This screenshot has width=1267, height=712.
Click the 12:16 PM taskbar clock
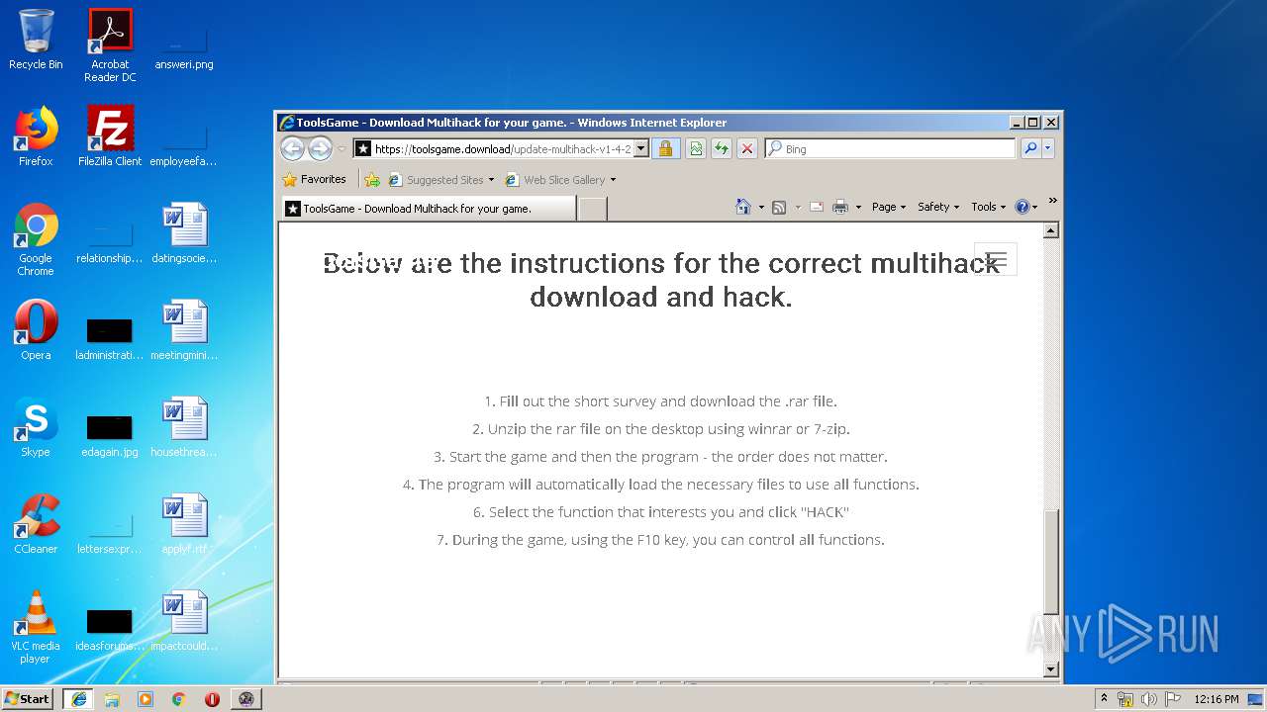click(1217, 699)
